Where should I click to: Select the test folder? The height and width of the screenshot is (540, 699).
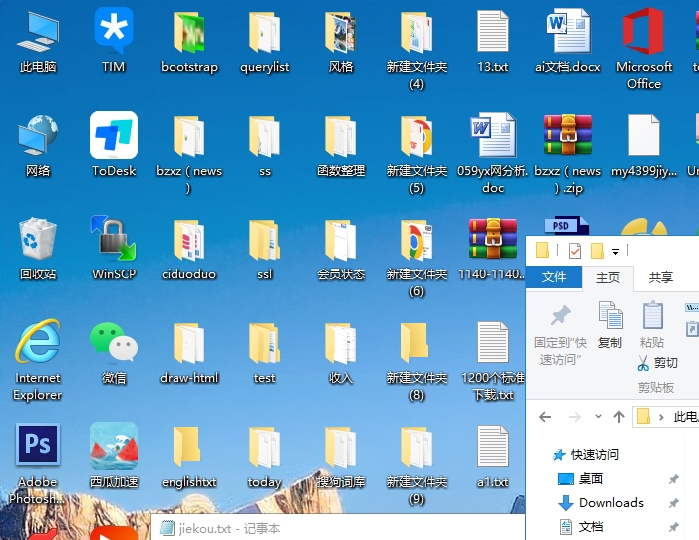click(x=265, y=353)
